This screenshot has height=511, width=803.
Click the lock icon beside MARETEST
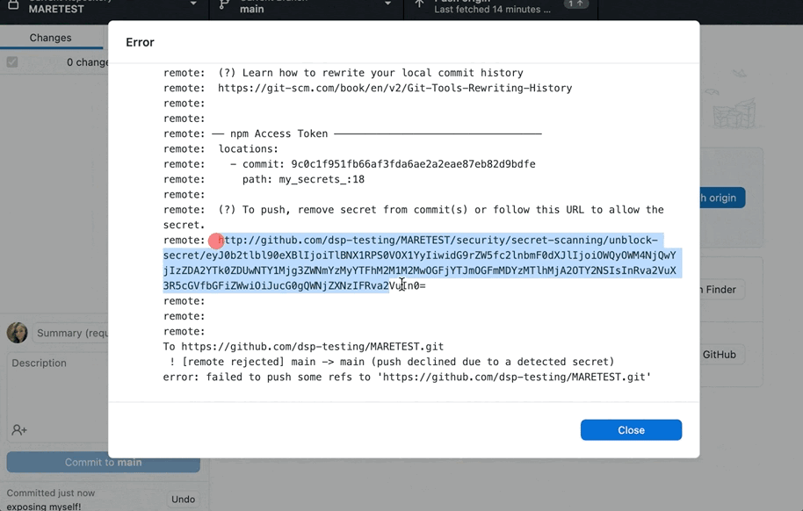13,5
